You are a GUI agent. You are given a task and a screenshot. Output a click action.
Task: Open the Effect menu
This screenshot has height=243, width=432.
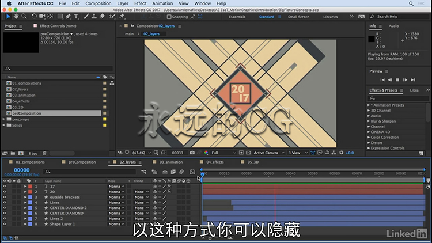pyautogui.click(x=140, y=3)
